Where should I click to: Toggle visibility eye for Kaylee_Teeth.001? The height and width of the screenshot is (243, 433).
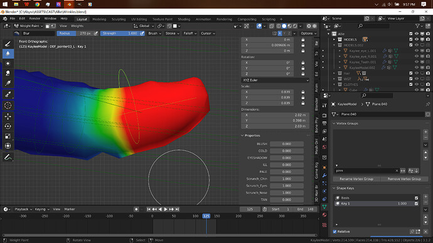[x=417, y=62]
